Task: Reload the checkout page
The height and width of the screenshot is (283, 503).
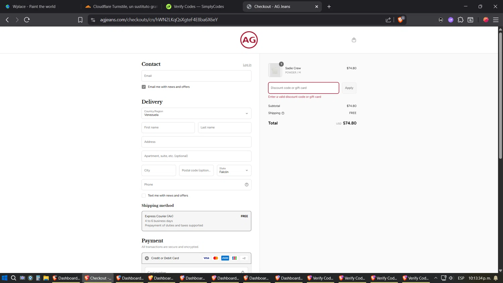Action: click(x=27, y=20)
